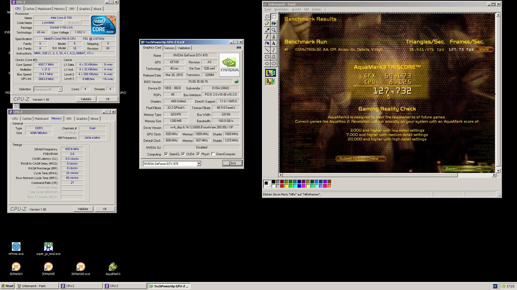Screen dimensions: 517x290
Task: Open the wPrime.exe desktop icon
Action: [16, 249]
